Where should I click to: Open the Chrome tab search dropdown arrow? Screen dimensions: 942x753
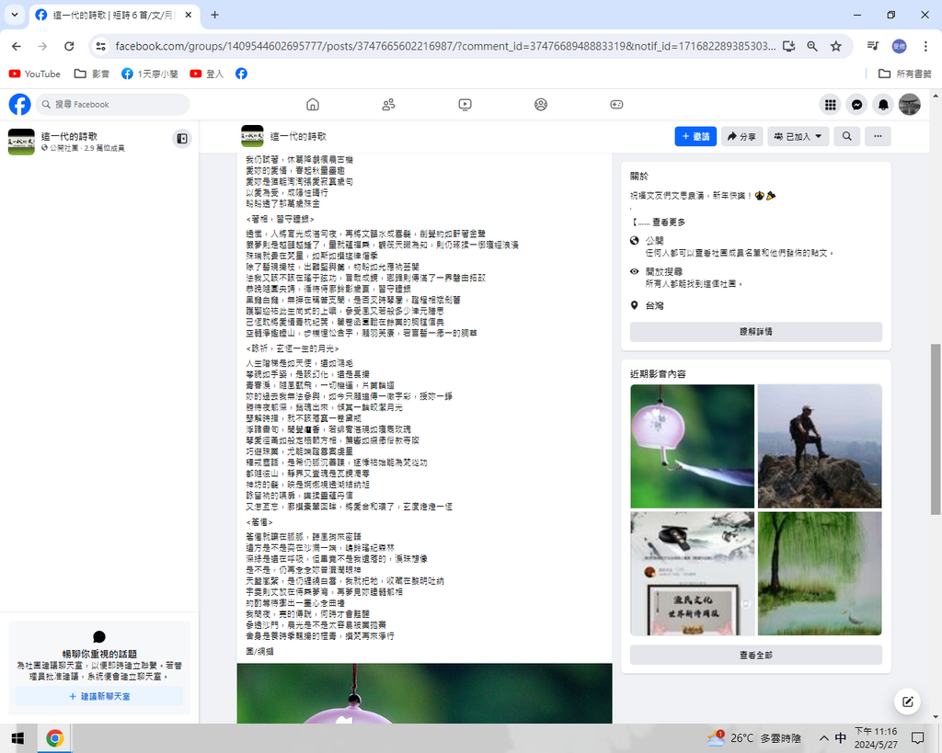point(15,15)
